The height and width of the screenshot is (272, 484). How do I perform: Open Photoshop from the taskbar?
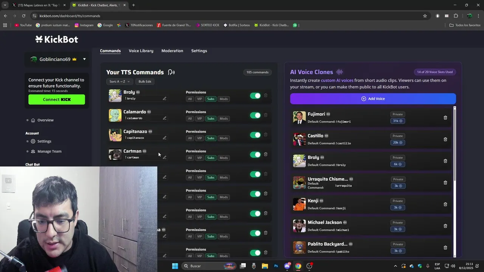[x=276, y=266]
